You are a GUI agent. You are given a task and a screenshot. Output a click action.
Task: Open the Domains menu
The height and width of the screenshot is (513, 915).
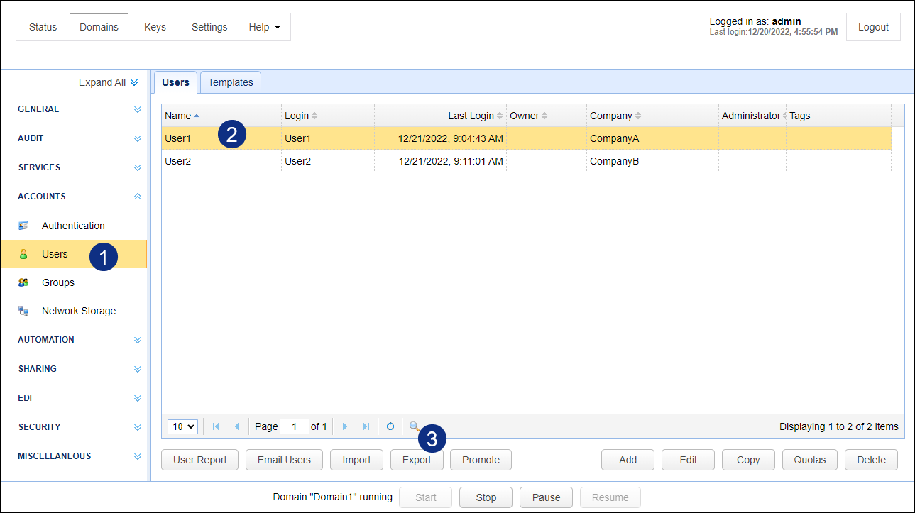[99, 27]
